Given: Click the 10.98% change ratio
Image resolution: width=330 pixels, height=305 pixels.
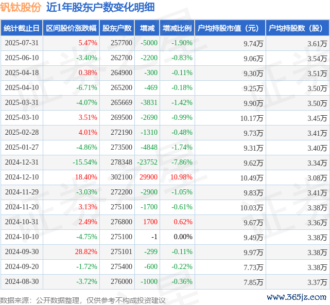Looking at the screenshot, I should (181, 177).
